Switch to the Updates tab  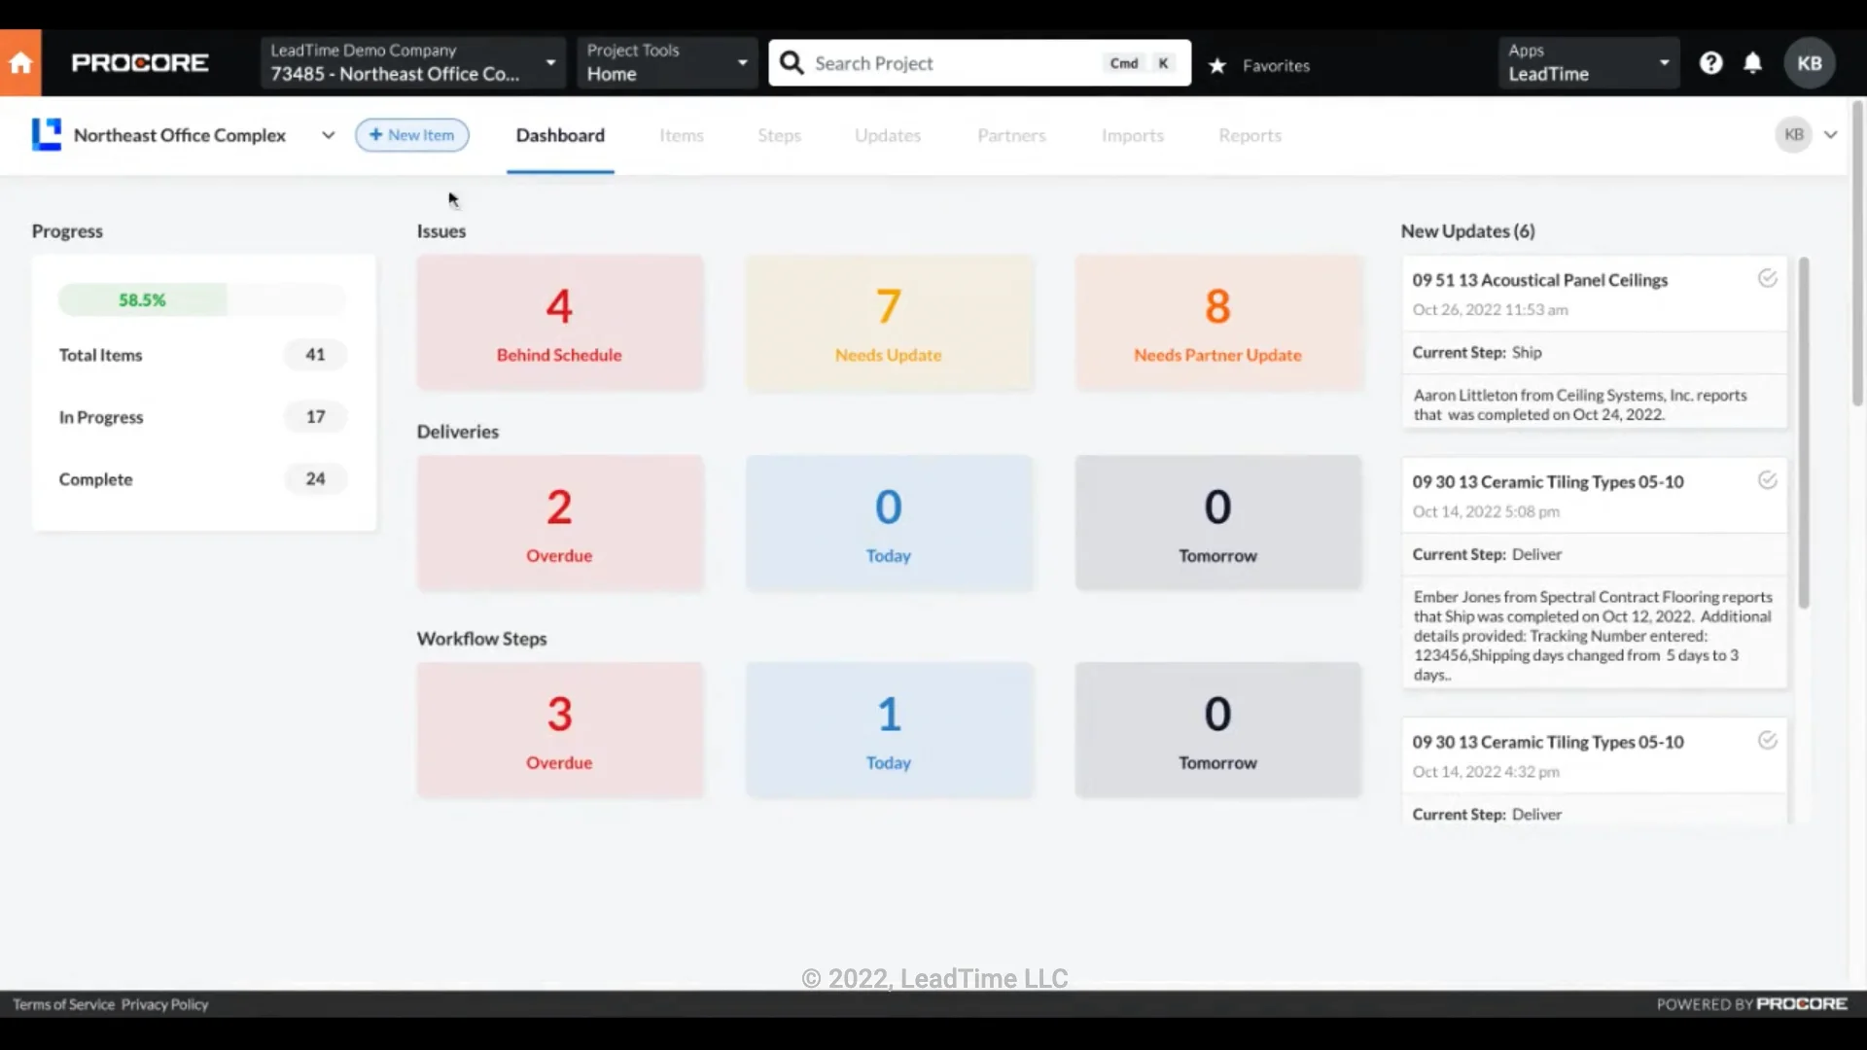click(x=887, y=135)
